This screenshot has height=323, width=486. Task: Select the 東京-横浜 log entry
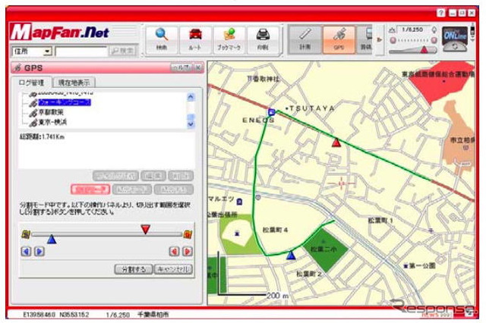pyautogui.click(x=53, y=121)
